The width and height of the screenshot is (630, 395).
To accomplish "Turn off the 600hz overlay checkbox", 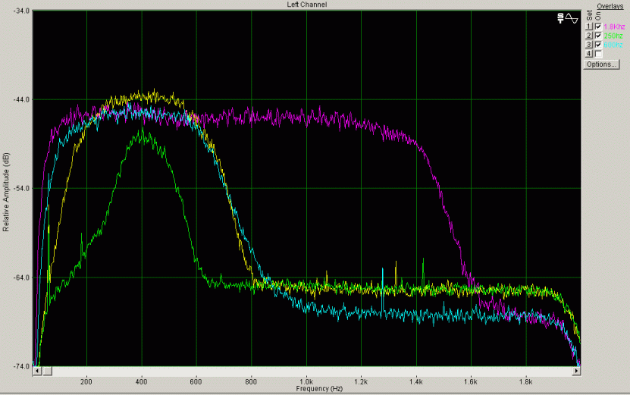I will pyautogui.click(x=599, y=45).
